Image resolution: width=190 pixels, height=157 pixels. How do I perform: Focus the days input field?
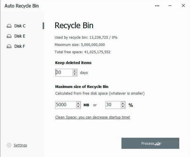pyautogui.click(x=64, y=73)
